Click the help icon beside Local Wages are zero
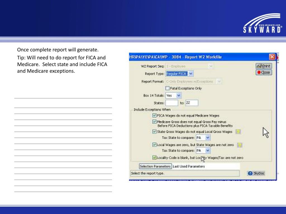Image resolution: width=286 pixels, height=214 pixels. coord(239,145)
